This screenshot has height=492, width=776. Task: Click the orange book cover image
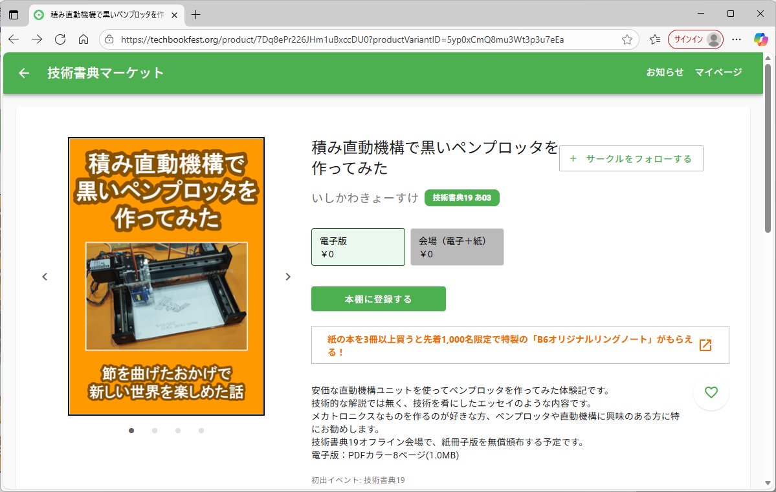point(166,277)
